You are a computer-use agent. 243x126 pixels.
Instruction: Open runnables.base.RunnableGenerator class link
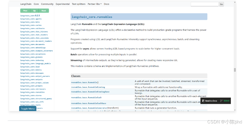pos(95,108)
